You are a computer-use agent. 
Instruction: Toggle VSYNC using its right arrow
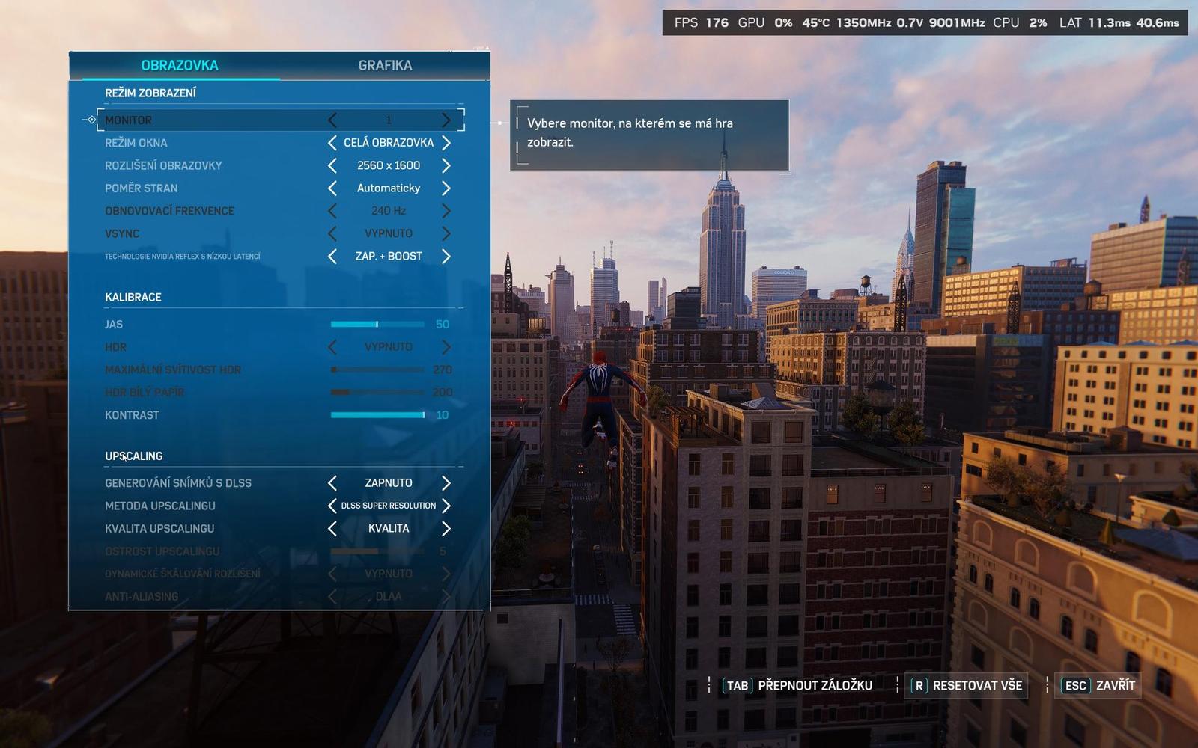[446, 233]
